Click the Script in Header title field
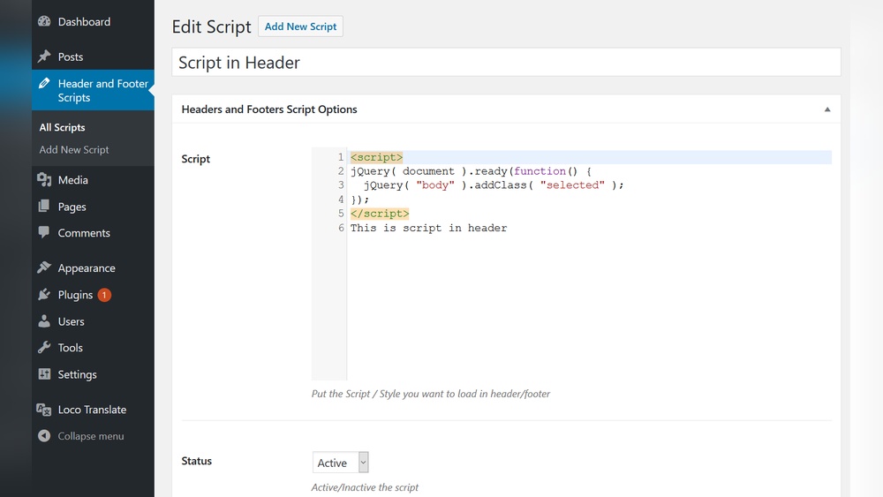The image size is (883, 497). pyautogui.click(x=506, y=62)
